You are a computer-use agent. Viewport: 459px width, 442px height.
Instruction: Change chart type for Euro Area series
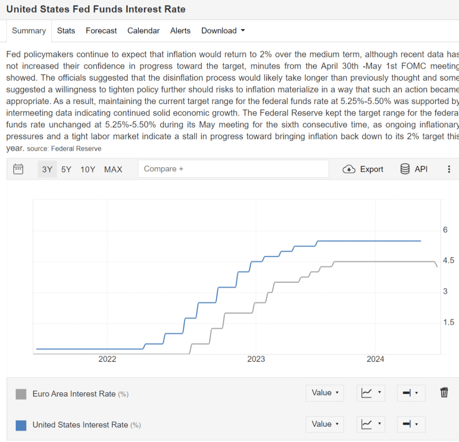pos(371,393)
